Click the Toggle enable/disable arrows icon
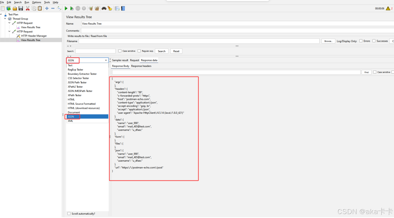The height and width of the screenshot is (218, 394). [59, 8]
